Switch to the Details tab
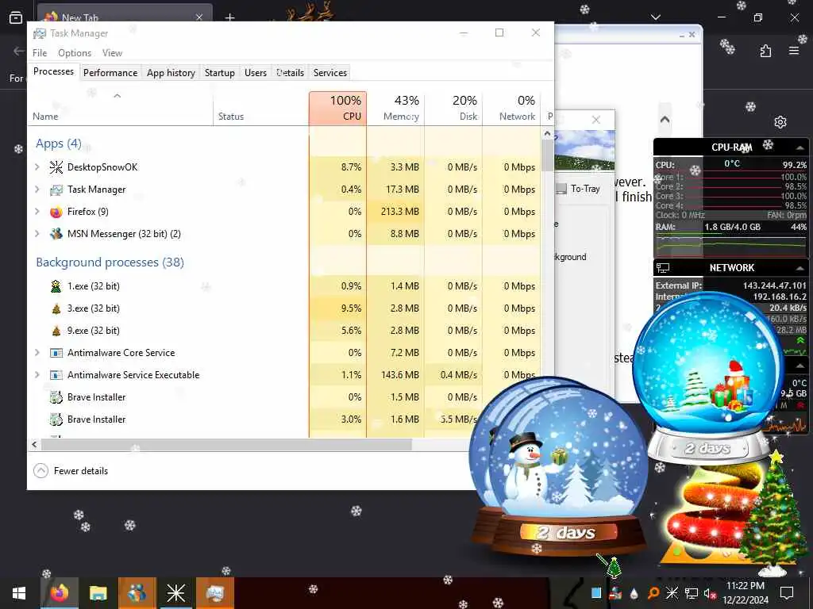Viewport: 813px width, 609px height. coord(291,73)
